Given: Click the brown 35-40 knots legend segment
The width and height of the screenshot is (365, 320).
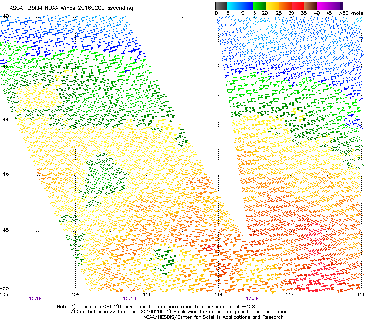Looking at the screenshot, I should pos(311,6).
